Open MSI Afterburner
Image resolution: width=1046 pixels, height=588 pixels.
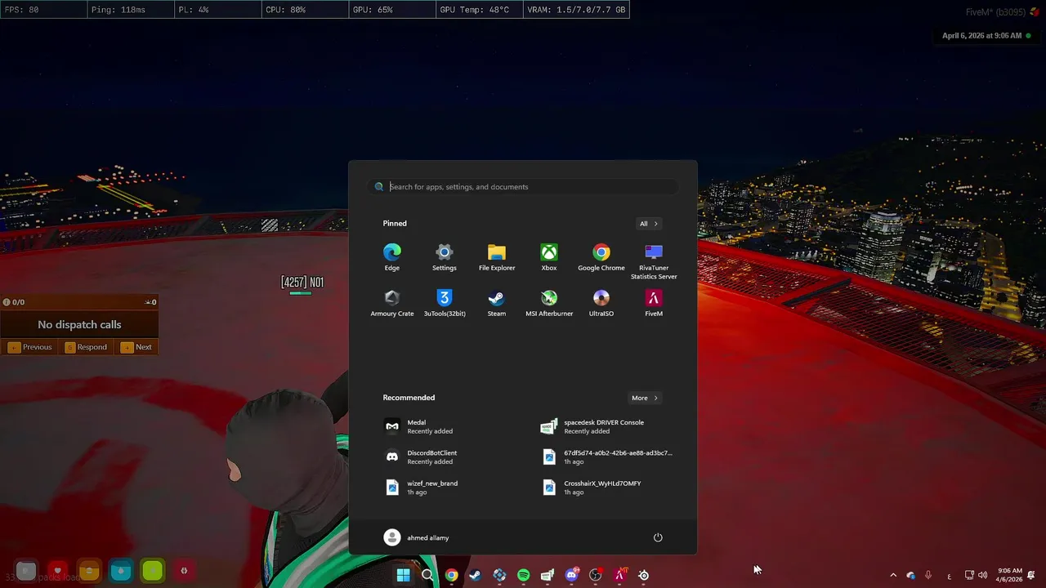pos(549,303)
